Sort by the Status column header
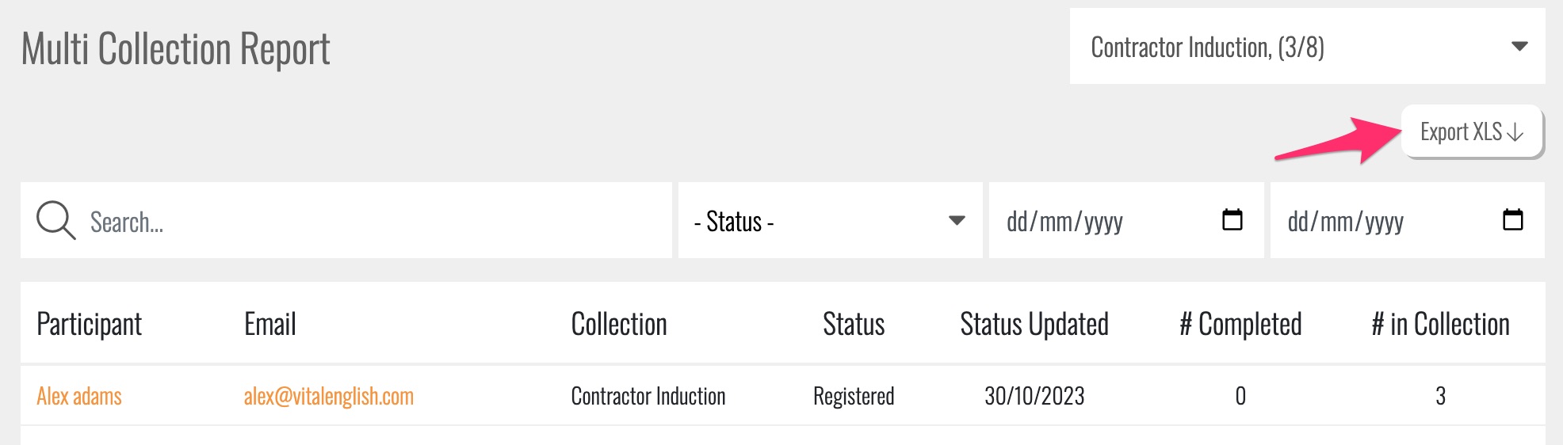The width and height of the screenshot is (1563, 445). (853, 325)
